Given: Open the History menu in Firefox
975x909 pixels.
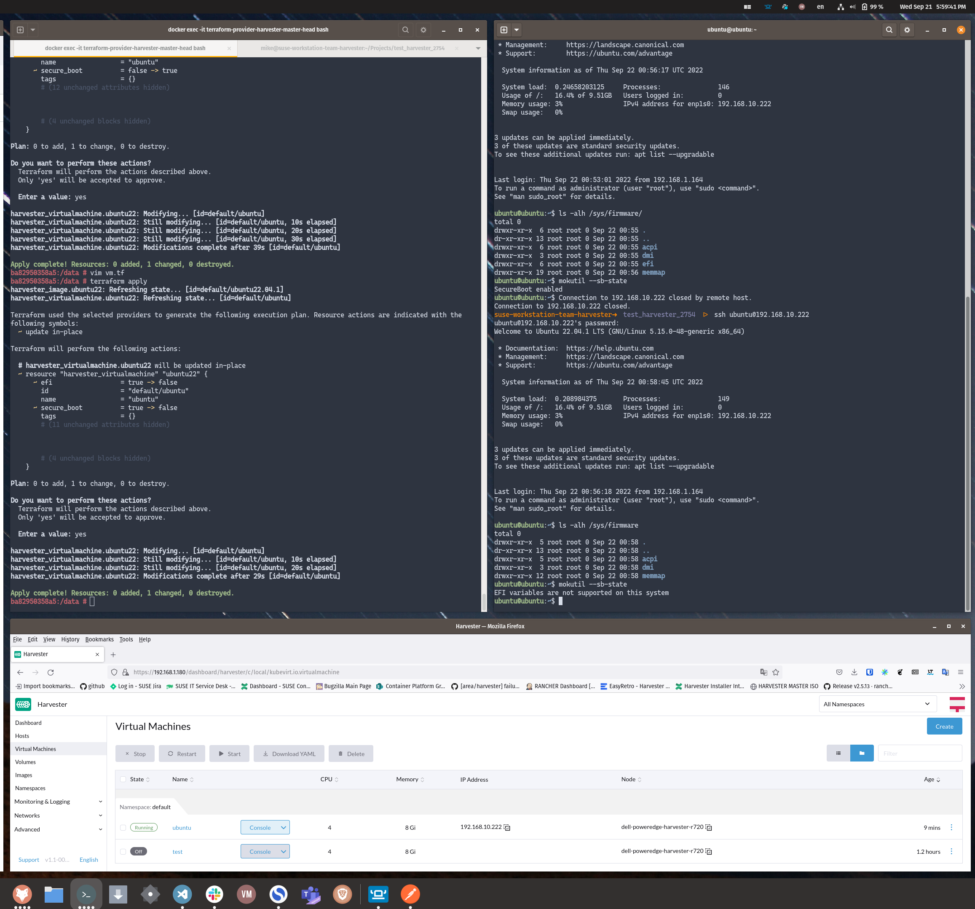Looking at the screenshot, I should click(x=70, y=639).
